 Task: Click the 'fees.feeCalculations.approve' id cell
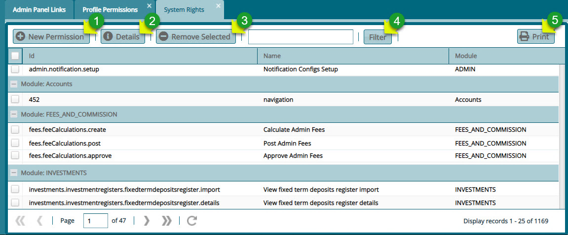point(70,155)
